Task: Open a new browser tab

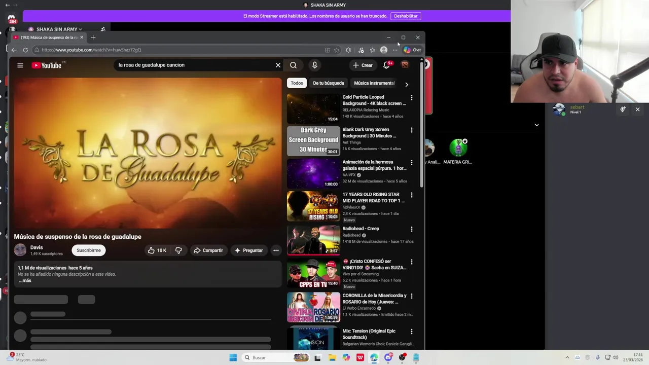Action: (93, 38)
